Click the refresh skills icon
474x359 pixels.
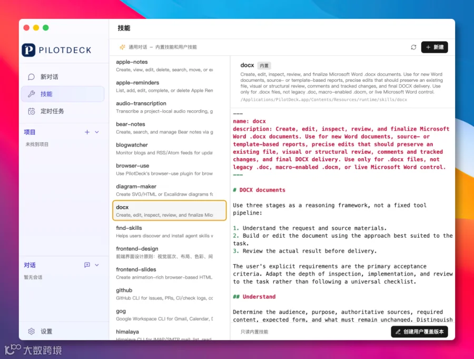point(413,47)
